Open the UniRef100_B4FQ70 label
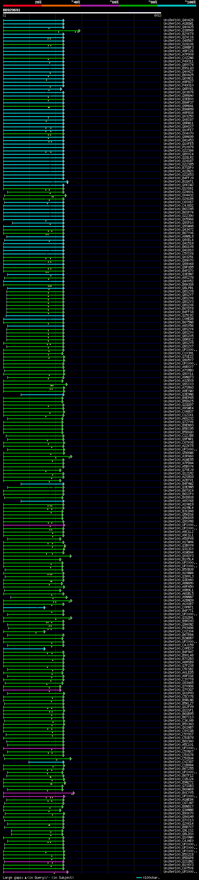This screenshot has width=199, height=880. [178, 271]
